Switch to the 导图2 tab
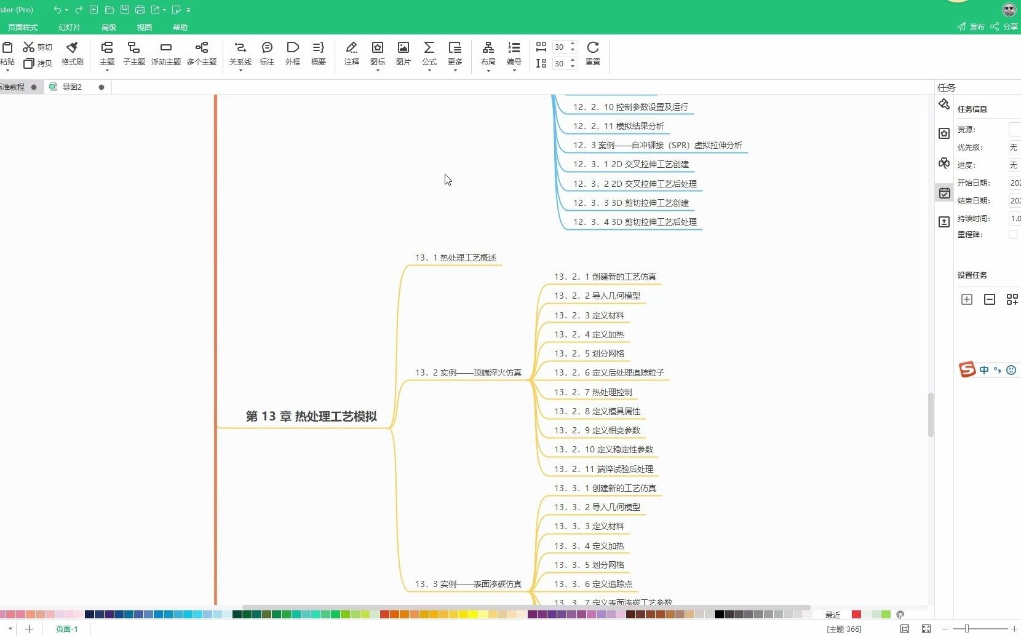Viewport: 1021px width, 638px height. tap(72, 87)
